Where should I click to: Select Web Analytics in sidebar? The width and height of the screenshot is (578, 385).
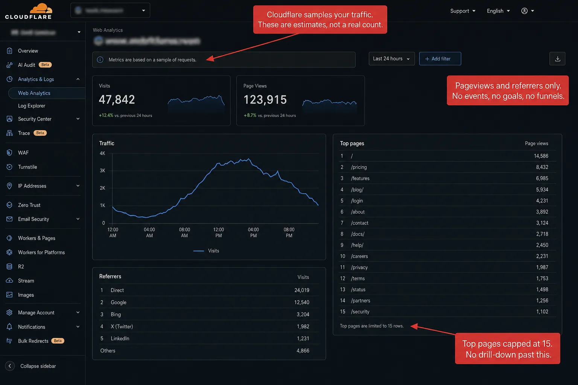click(x=47, y=93)
